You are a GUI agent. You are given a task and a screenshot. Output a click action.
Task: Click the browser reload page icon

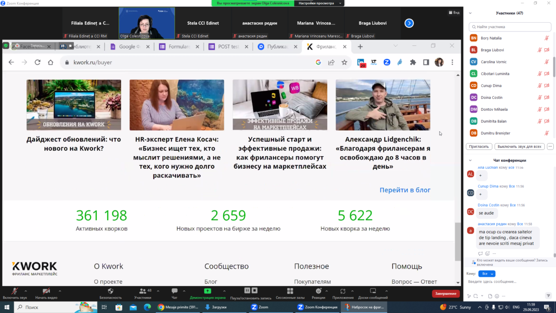pyautogui.click(x=38, y=62)
